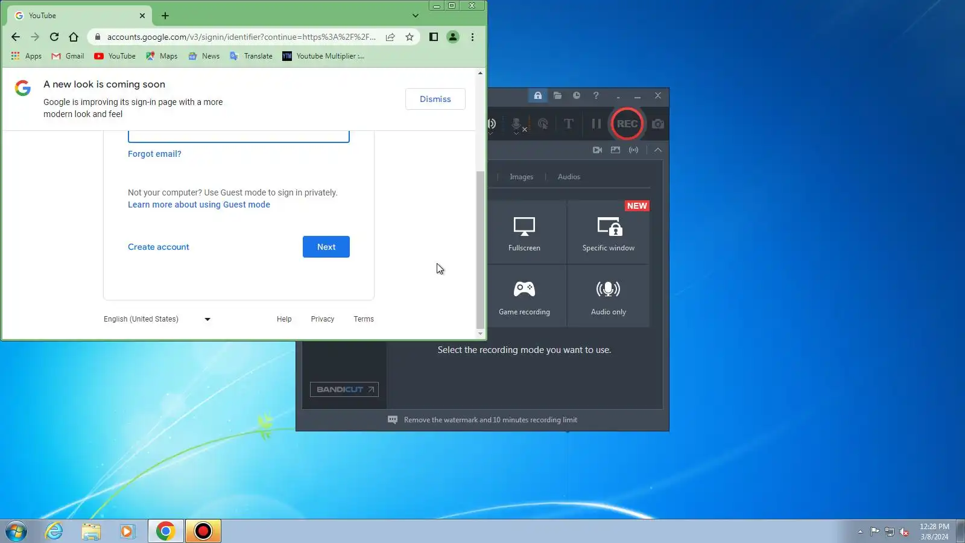Open Chrome's tab search chevron
965x543 pixels.
pos(415,16)
